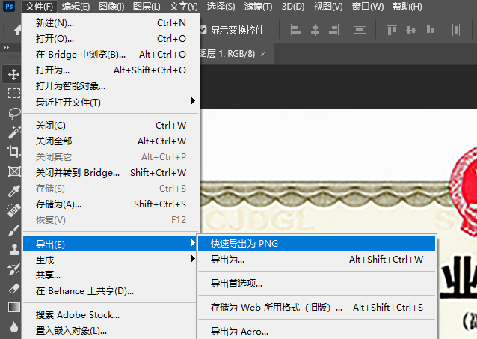The image size is (477, 339).
Task: Choose 存储为(A)... menu entry
Action: point(111,204)
